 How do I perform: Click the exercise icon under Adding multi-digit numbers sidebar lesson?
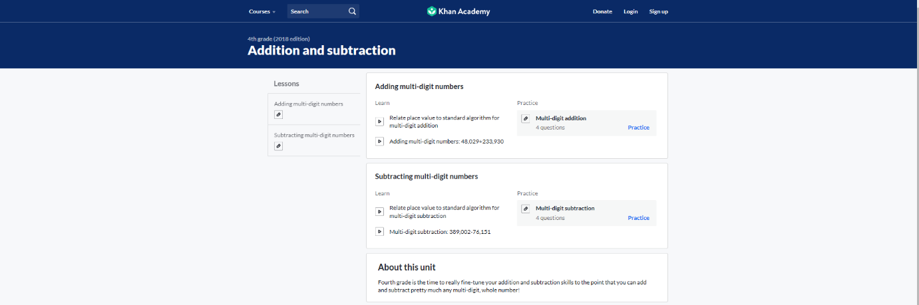[x=278, y=114]
